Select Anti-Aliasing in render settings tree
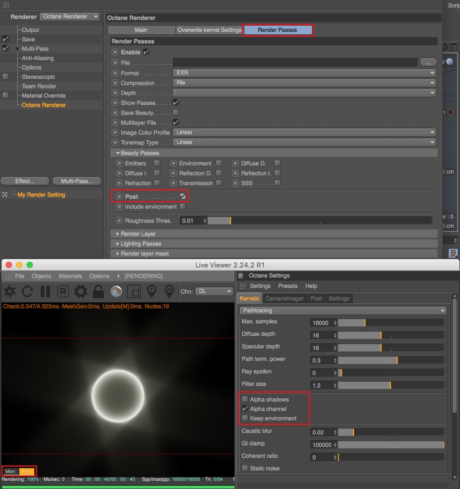This screenshot has height=489, width=460. [x=38, y=58]
